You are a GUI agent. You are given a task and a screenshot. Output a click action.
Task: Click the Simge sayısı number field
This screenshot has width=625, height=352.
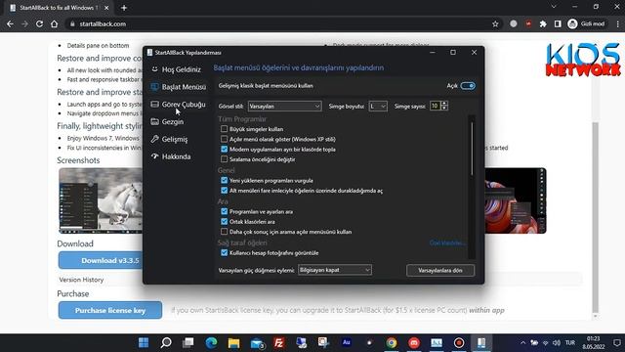pyautogui.click(x=435, y=107)
